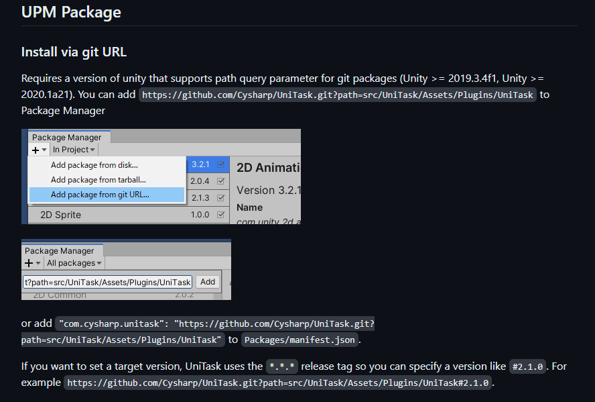
Task: Toggle the checkbox in the 2D Sprite row
Action: pos(221,215)
